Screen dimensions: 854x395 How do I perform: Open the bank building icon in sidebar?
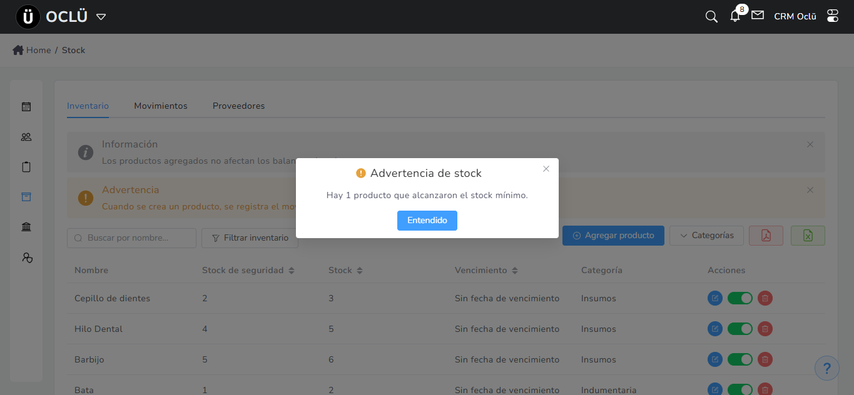point(26,227)
